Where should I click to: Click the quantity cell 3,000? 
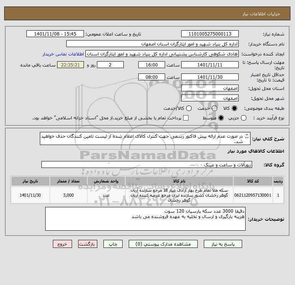click(69, 195)
